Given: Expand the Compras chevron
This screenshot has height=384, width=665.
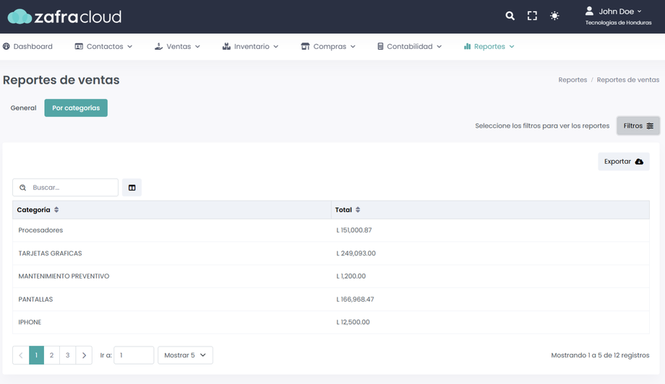Looking at the screenshot, I should click(353, 47).
